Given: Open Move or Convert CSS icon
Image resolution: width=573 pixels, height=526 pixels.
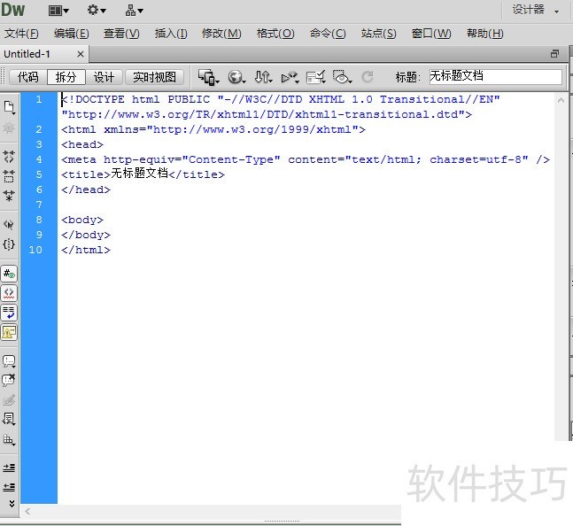Looking at the screenshot, I should click(9, 439).
